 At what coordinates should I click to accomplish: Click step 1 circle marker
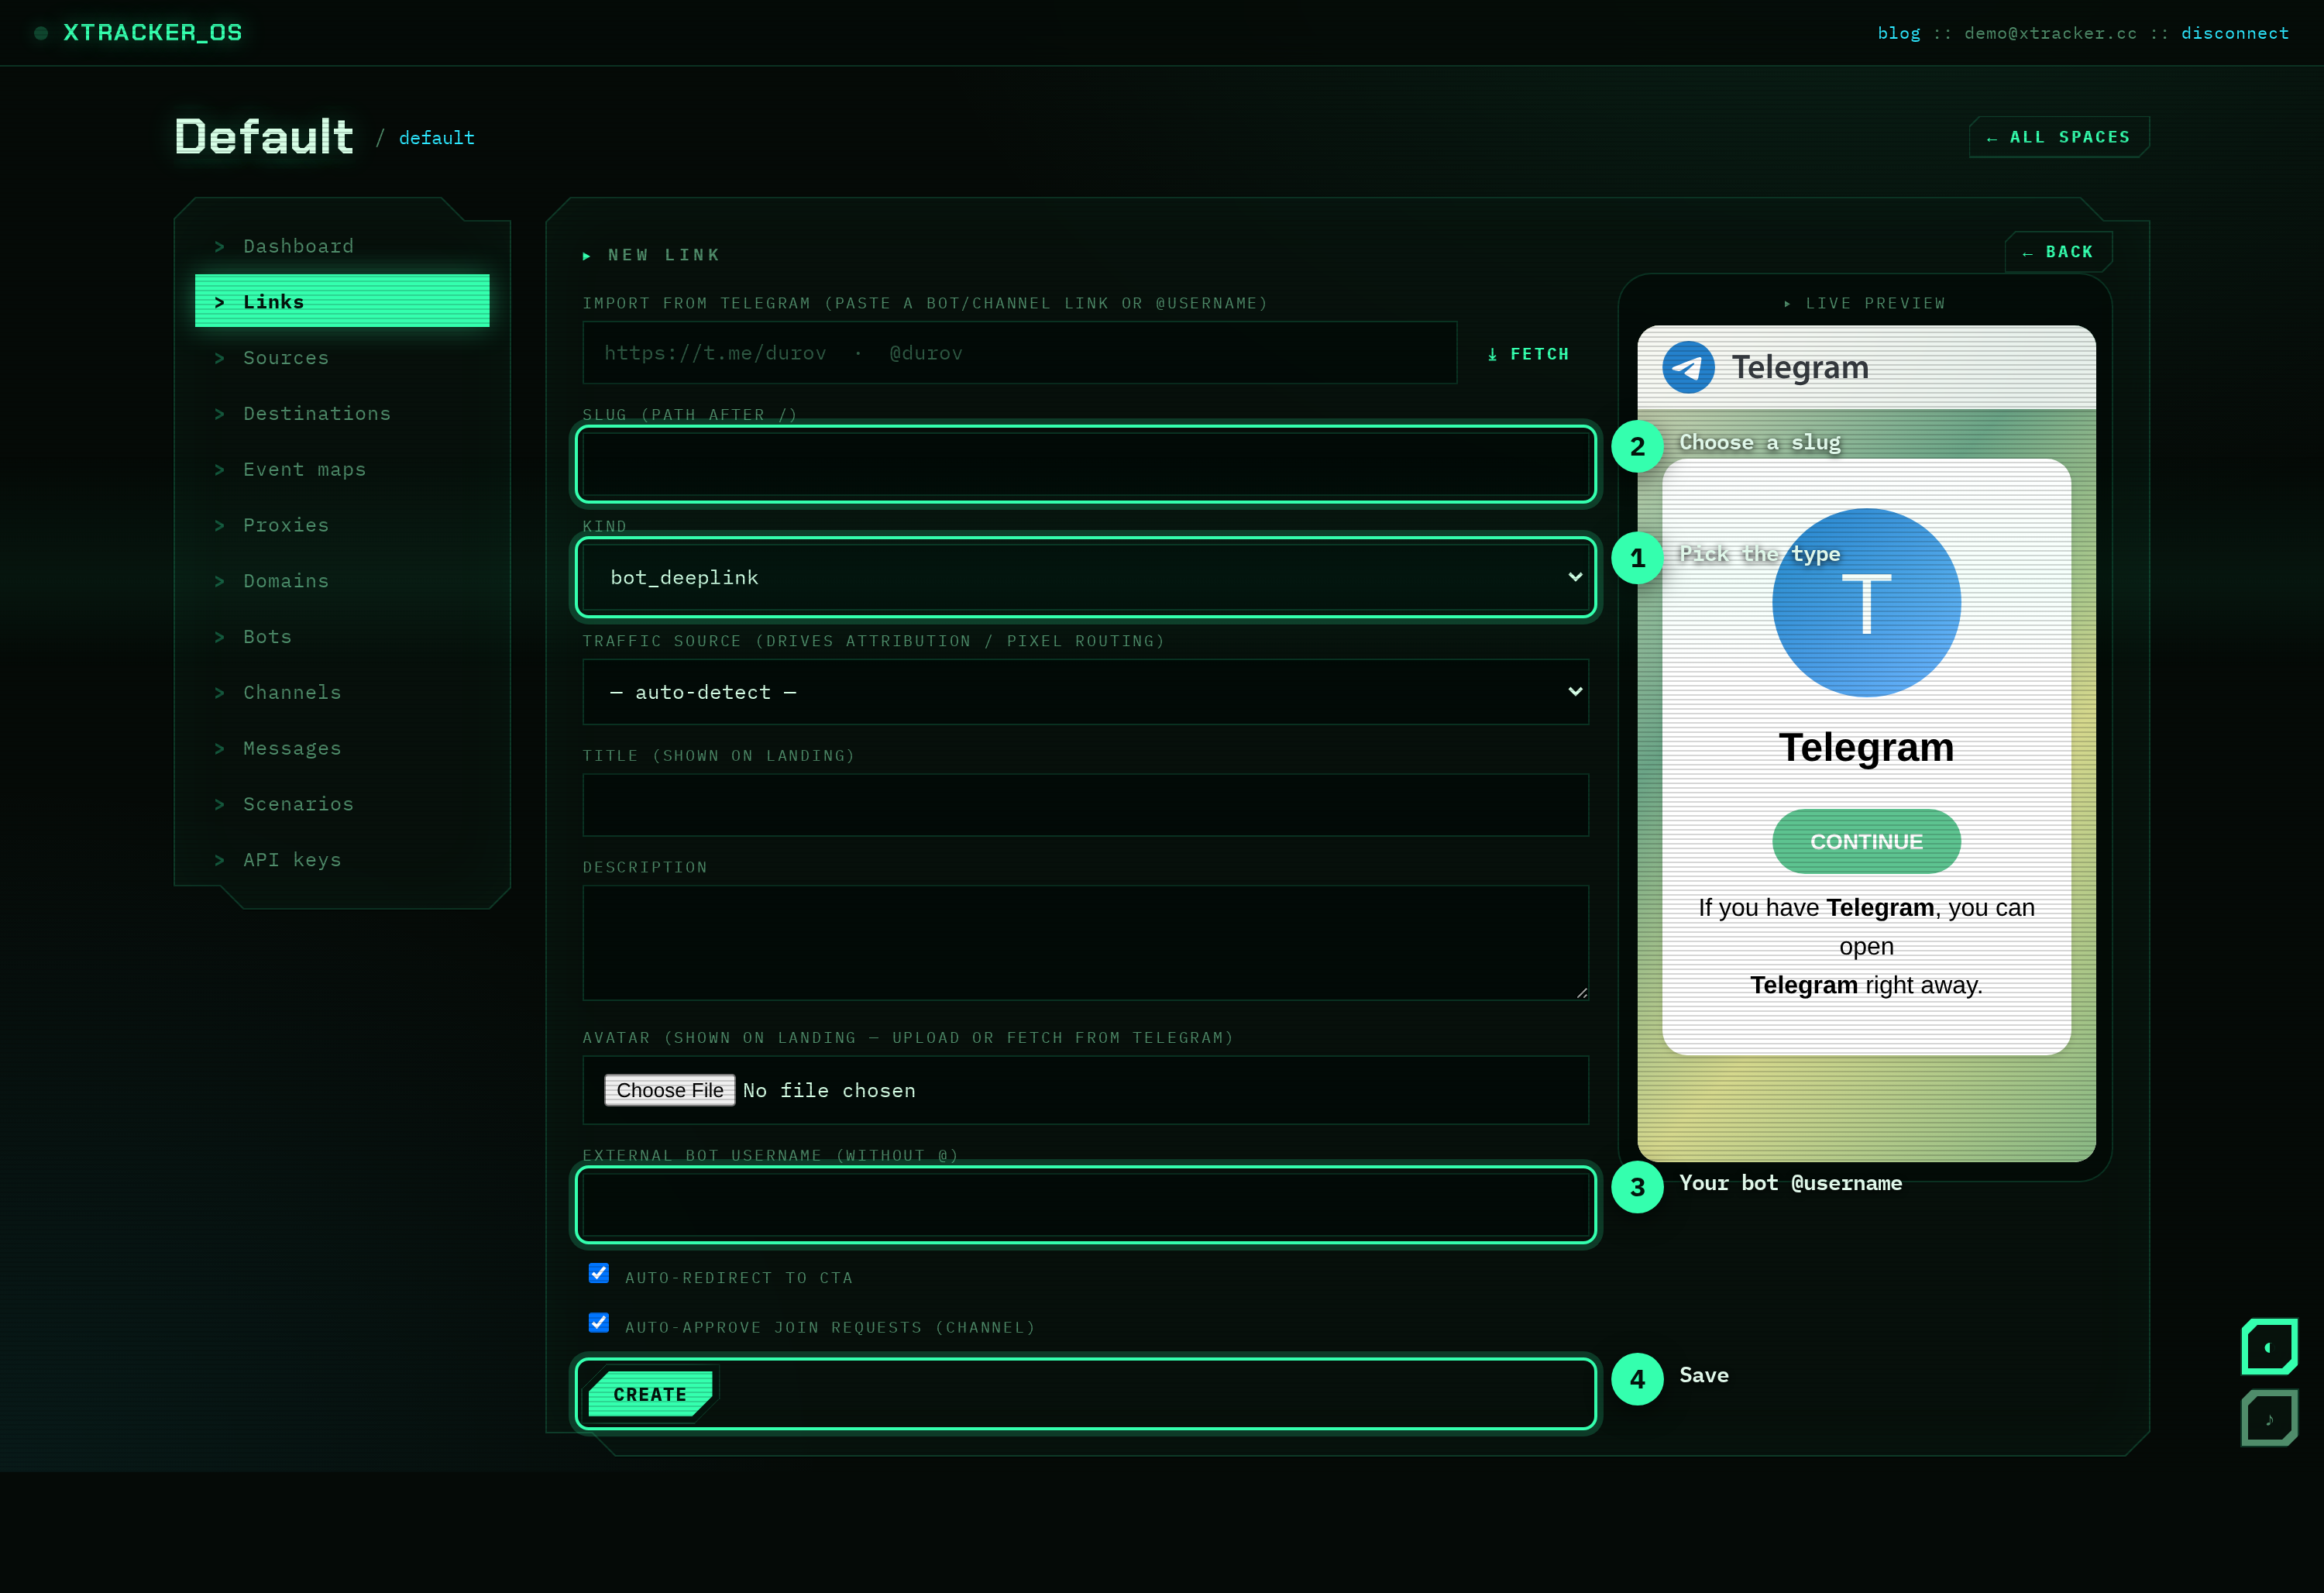[1637, 558]
